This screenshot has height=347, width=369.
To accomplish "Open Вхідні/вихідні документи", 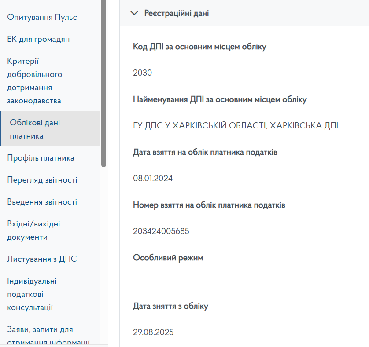I will (33, 230).
